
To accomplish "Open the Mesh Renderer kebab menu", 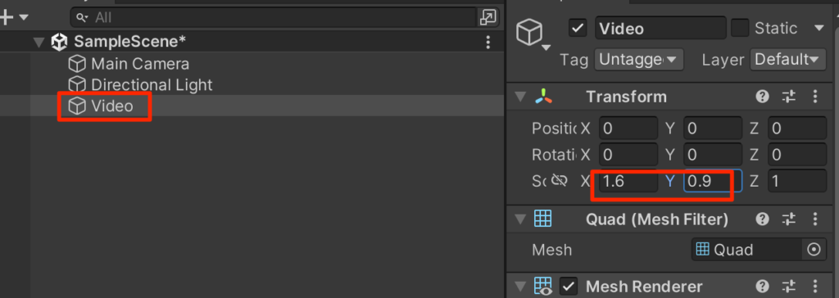I will coord(815,287).
